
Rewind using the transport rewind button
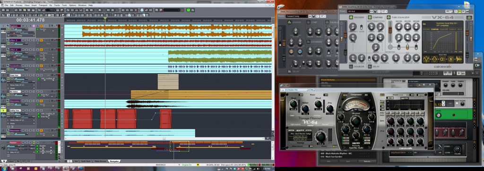point(91,10)
